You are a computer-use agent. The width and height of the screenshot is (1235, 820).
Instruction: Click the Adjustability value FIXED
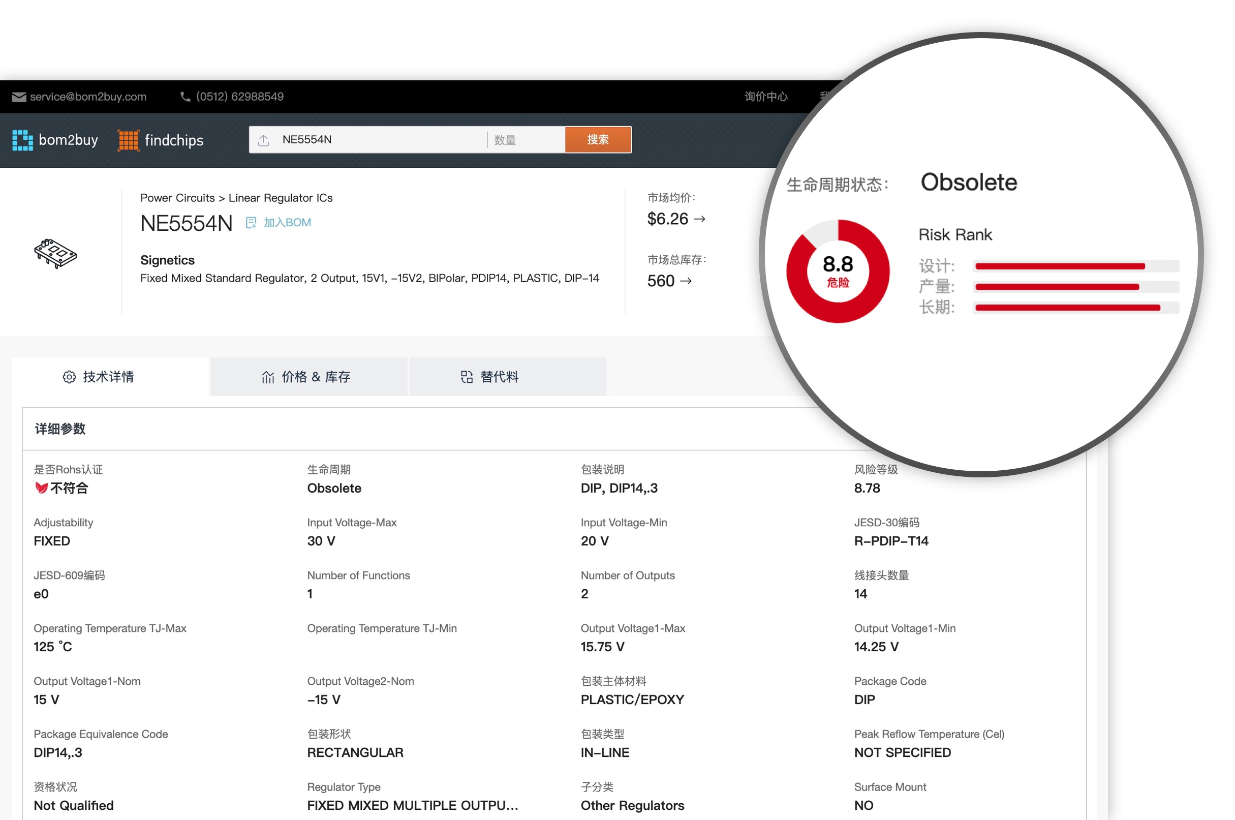(x=52, y=541)
